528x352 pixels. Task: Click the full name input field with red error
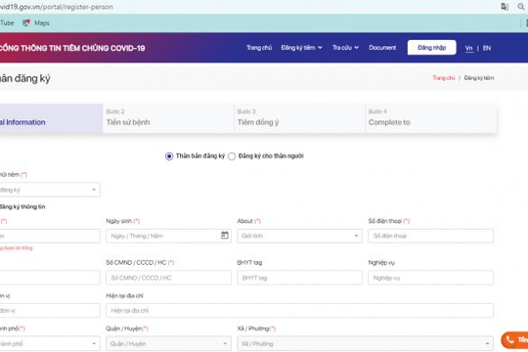pyautogui.click(x=50, y=236)
